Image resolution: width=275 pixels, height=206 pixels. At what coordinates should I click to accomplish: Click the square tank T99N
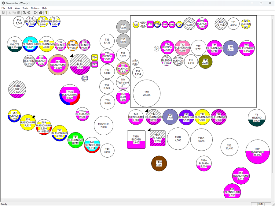pos(136,140)
